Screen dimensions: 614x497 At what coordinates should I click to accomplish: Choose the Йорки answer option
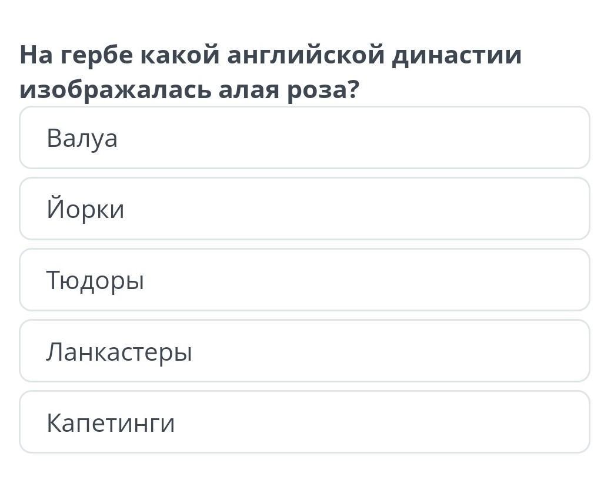pos(305,209)
